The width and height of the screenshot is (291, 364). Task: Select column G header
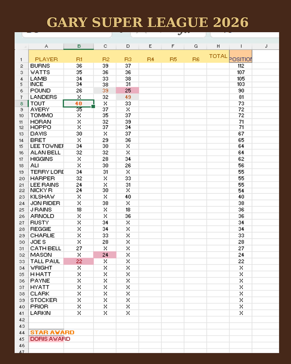point(195,46)
